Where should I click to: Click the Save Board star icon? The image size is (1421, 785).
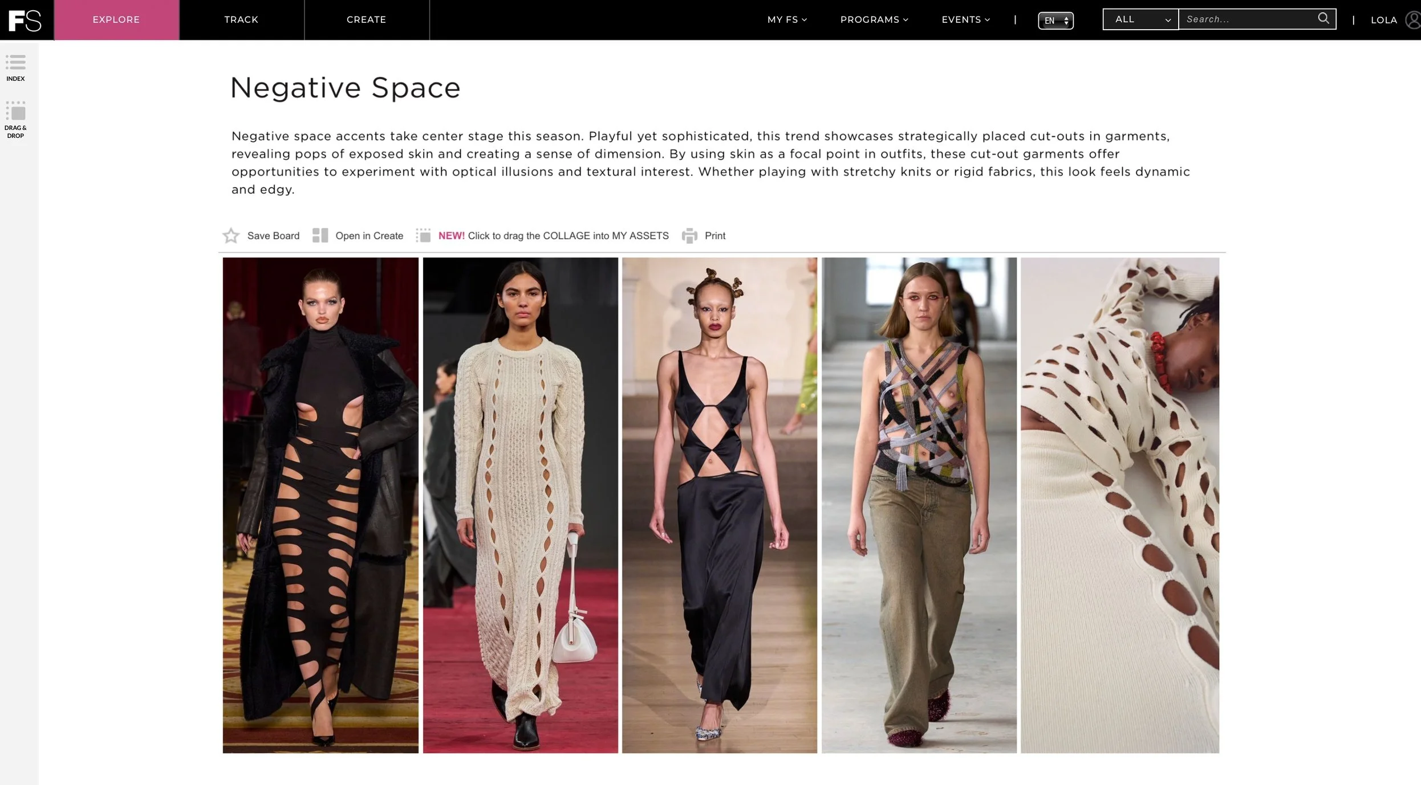231,235
